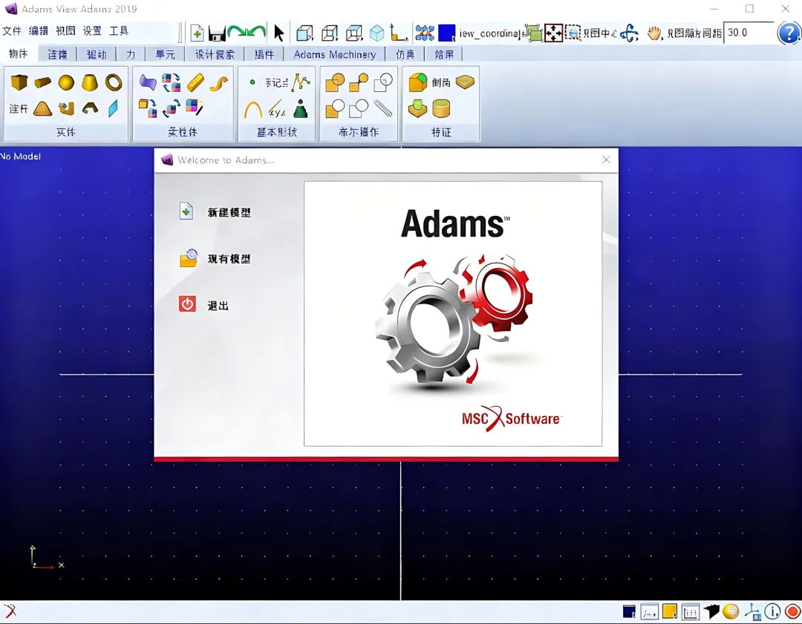The width and height of the screenshot is (802, 624).
Task: Select the triangular Plate solid tool
Action: (42, 108)
